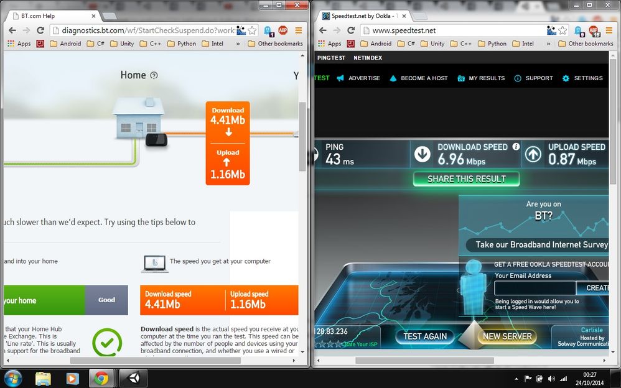Bookmark the BT diagnostics page with star
Screen dimensions: 621x388
252,30
